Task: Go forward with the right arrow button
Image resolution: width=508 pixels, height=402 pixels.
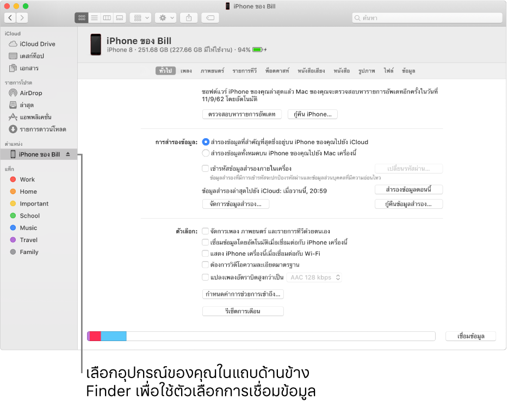Action: point(22,18)
